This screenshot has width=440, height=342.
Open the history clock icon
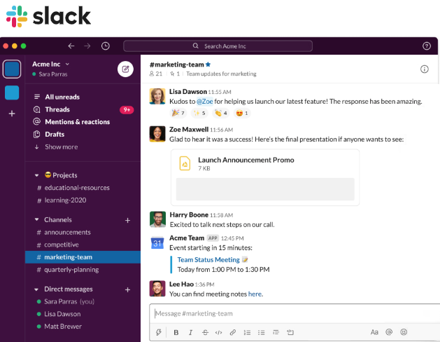point(106,46)
